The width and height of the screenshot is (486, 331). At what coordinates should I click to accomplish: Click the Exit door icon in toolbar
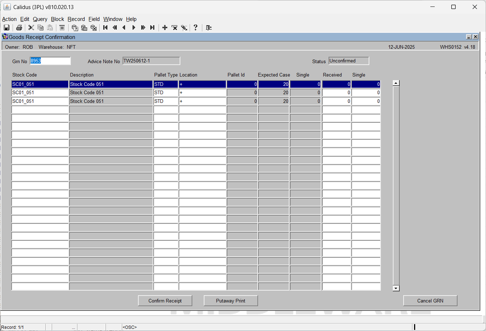point(209,28)
